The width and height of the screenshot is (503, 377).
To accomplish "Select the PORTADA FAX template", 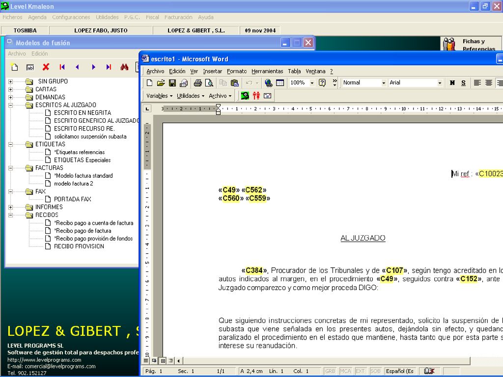I will 73,199.
